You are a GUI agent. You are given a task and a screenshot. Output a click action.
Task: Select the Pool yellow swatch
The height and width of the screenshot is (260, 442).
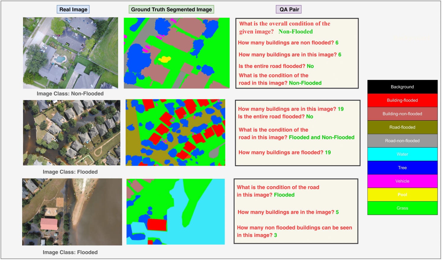pyautogui.click(x=402, y=195)
